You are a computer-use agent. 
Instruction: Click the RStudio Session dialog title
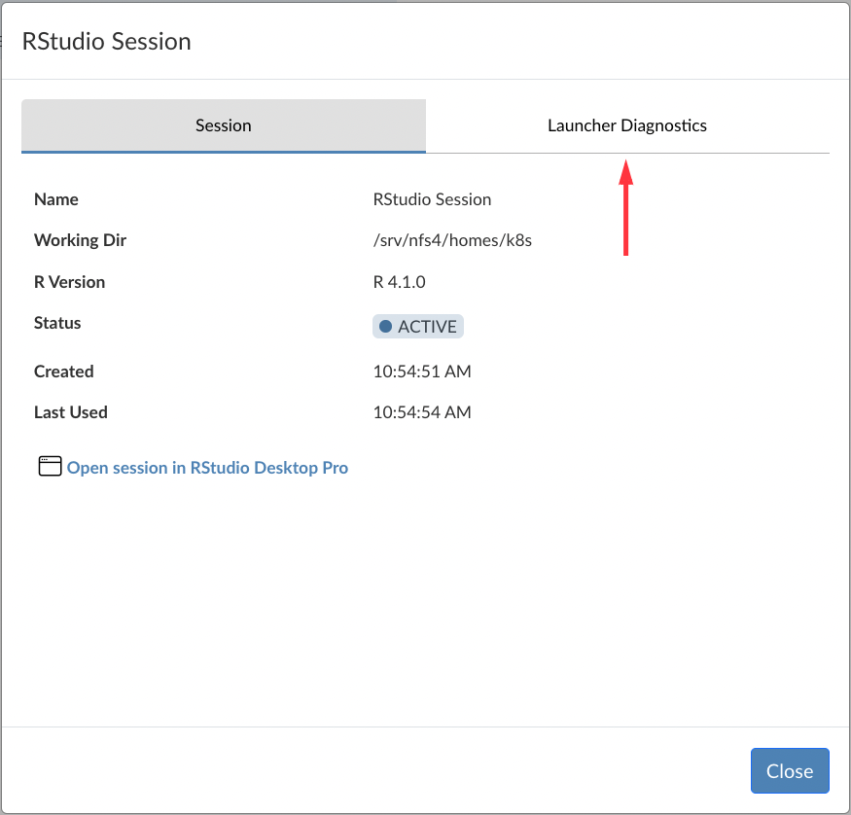[x=106, y=41]
